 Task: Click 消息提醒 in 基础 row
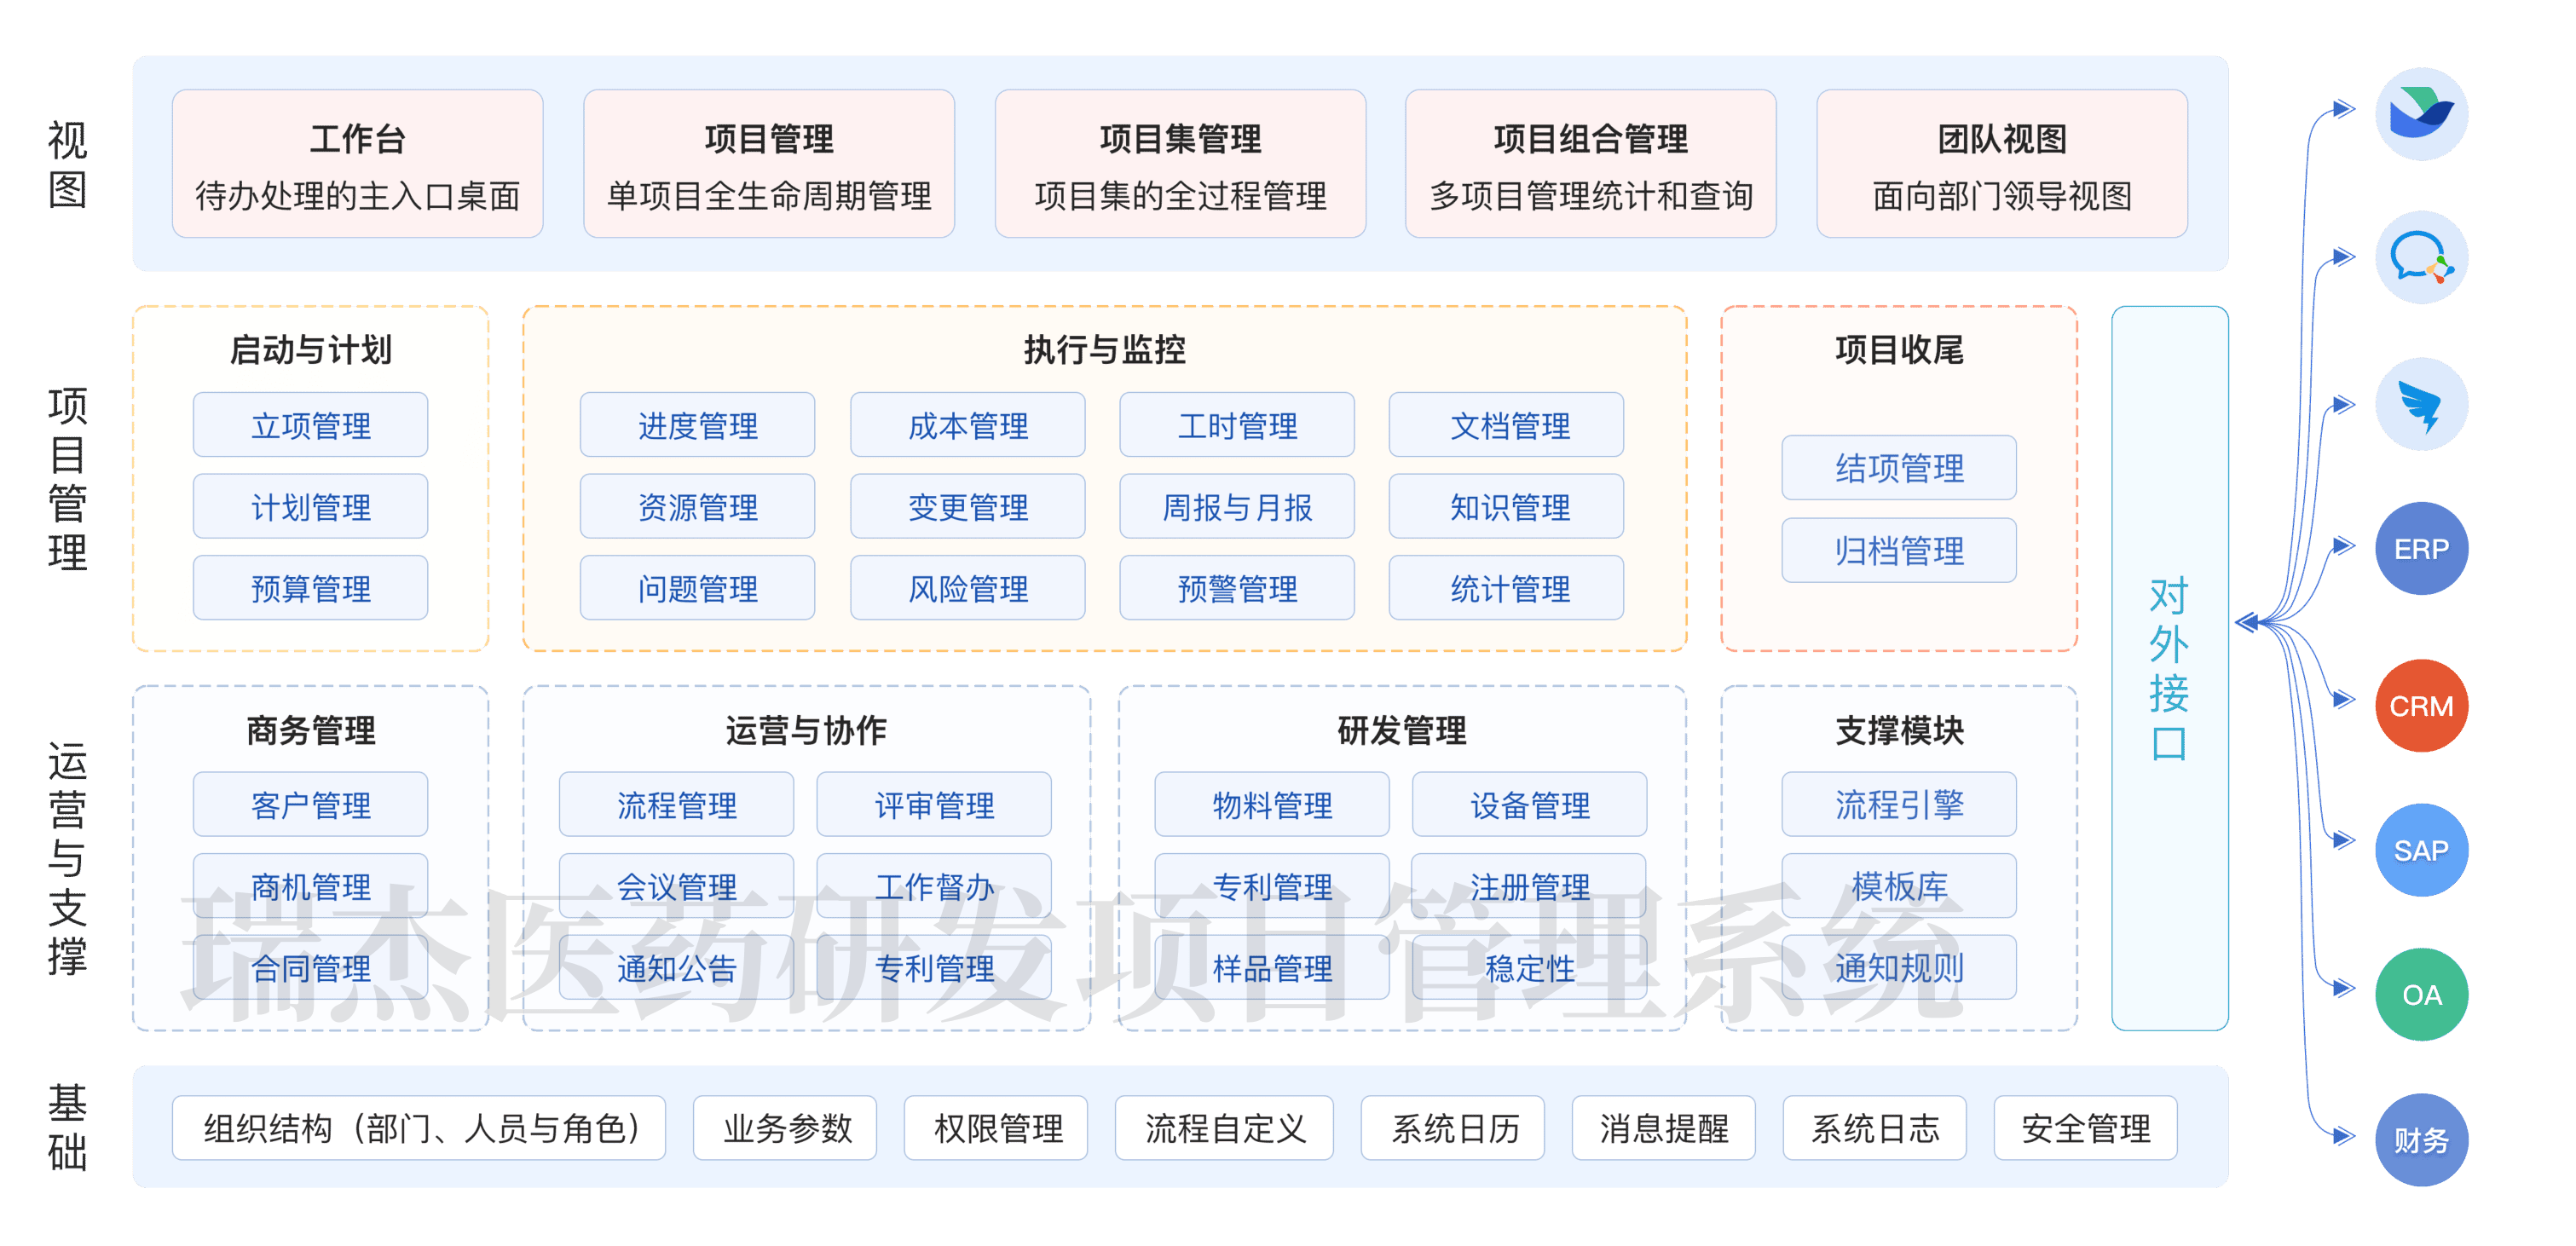pyautogui.click(x=1664, y=1128)
